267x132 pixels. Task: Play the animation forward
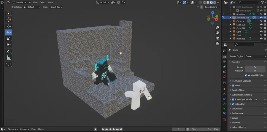[114, 129]
